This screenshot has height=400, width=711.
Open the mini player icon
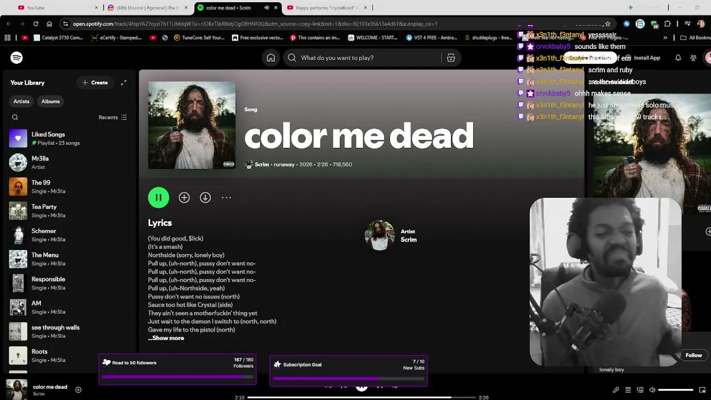703,390
